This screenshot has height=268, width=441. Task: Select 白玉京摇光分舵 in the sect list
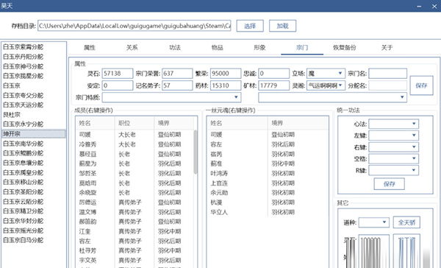click(34, 230)
